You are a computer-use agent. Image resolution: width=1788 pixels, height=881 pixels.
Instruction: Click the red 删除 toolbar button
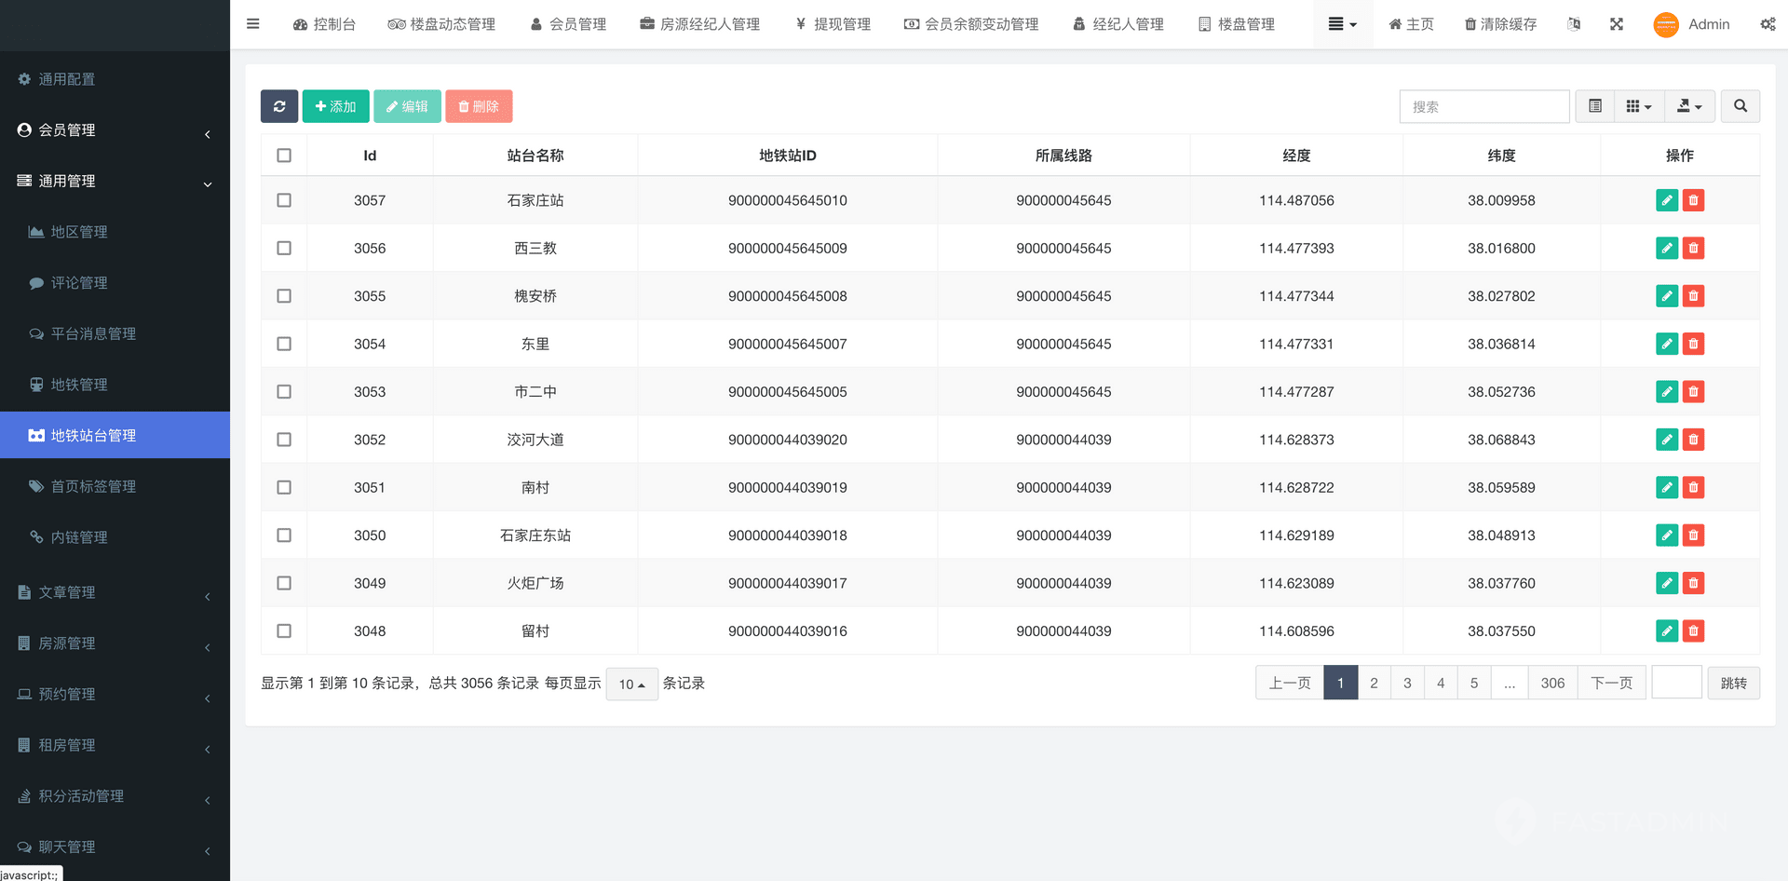tap(479, 106)
